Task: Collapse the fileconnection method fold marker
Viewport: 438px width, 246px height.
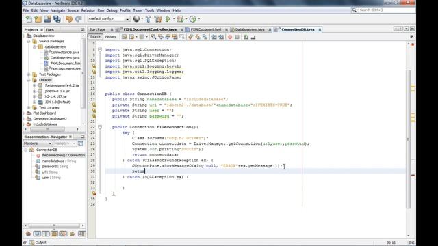Action: point(100,127)
